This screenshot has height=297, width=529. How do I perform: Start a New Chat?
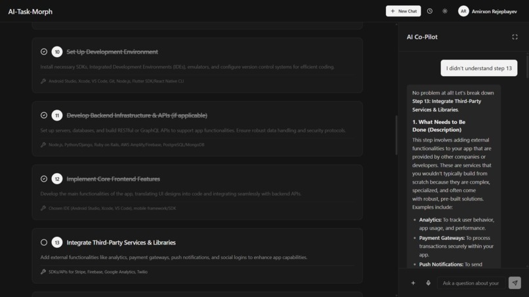tap(403, 11)
